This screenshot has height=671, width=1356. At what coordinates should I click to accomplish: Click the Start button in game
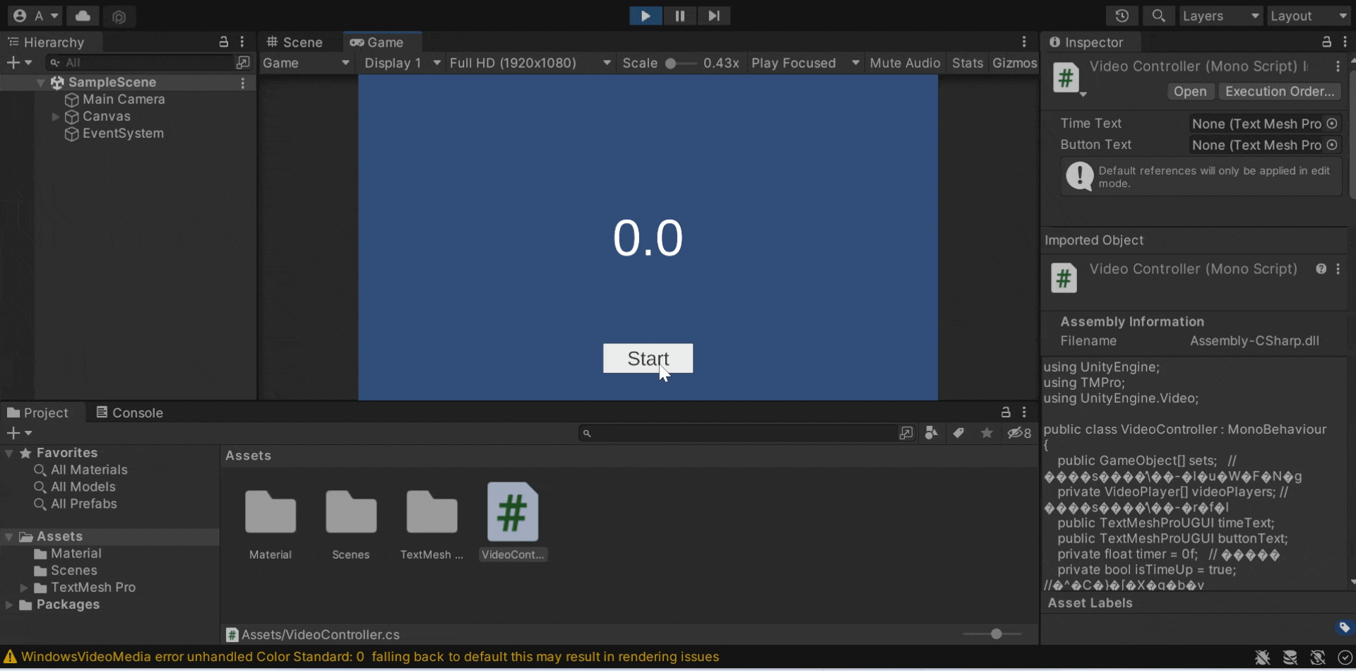click(x=648, y=358)
